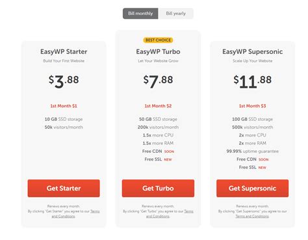Switch billing to Bill yearly
This screenshot has width=308, height=240.
pos(175,14)
